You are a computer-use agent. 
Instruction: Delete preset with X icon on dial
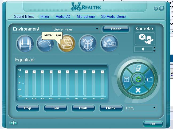point(138,90)
